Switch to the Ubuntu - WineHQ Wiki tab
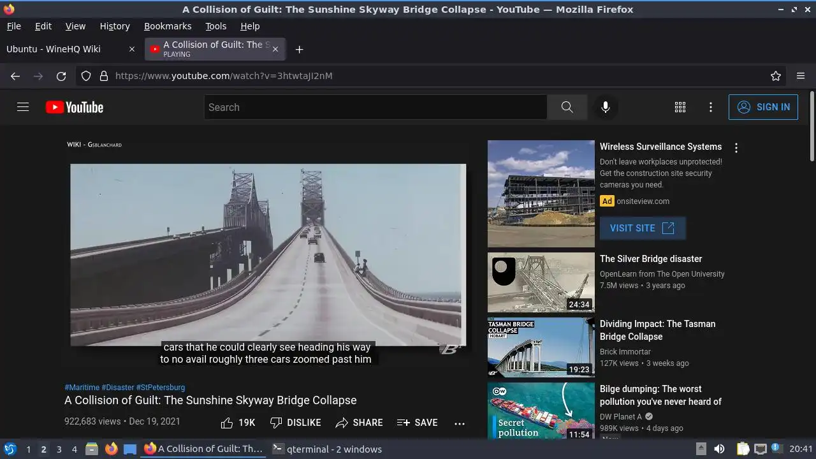 pos(70,49)
